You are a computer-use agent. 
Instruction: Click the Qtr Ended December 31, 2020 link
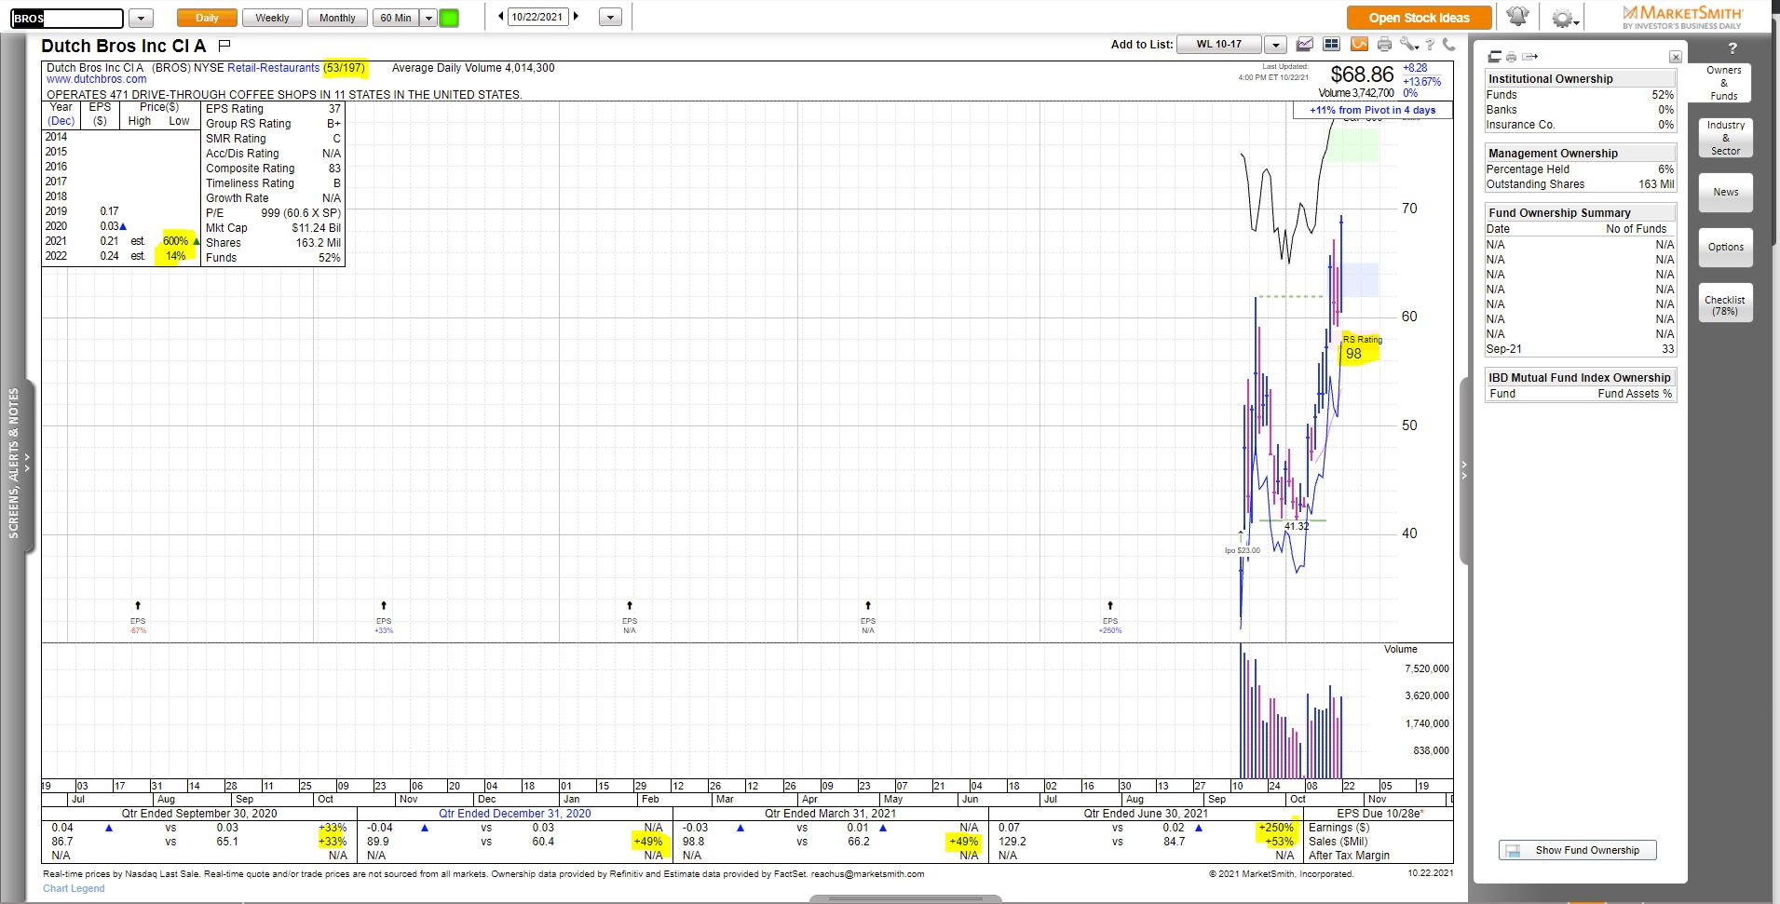[515, 814]
